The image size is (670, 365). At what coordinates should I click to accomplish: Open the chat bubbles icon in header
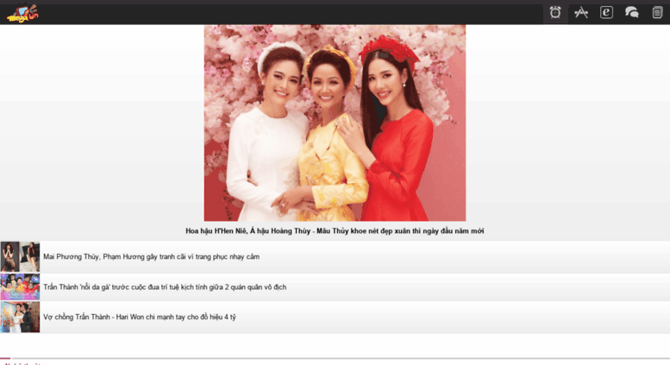(x=631, y=12)
